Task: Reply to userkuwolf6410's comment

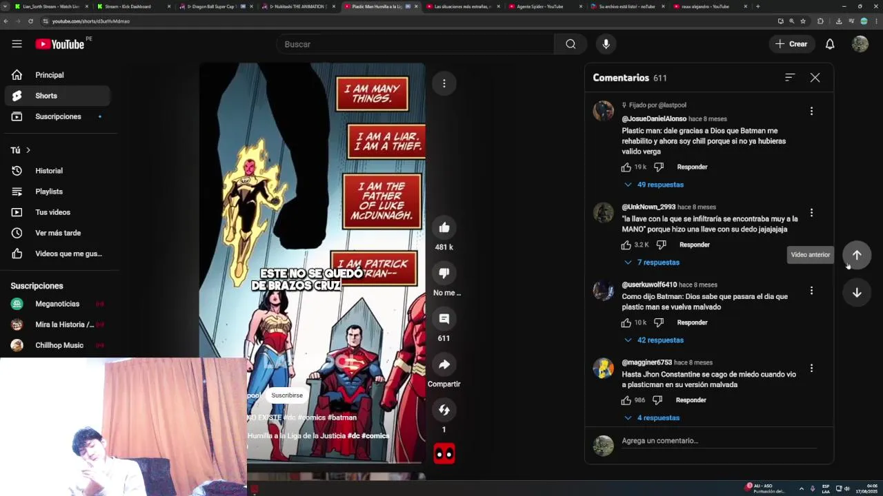Action: pos(692,323)
